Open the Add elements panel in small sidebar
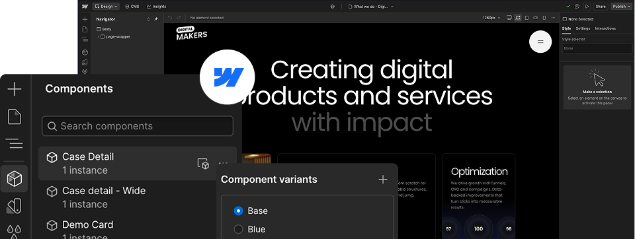Screen dimensions: 635x239 tap(85, 19)
